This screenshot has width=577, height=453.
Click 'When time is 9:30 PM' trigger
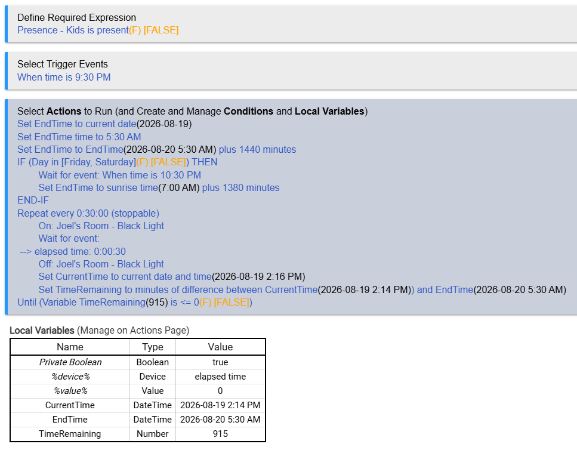pyautogui.click(x=64, y=77)
